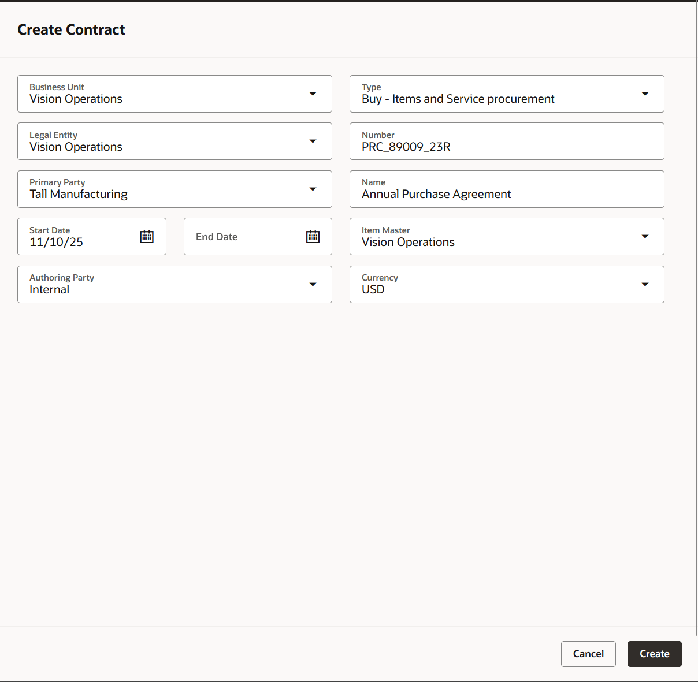Open the contract Type dropdown

click(x=645, y=94)
